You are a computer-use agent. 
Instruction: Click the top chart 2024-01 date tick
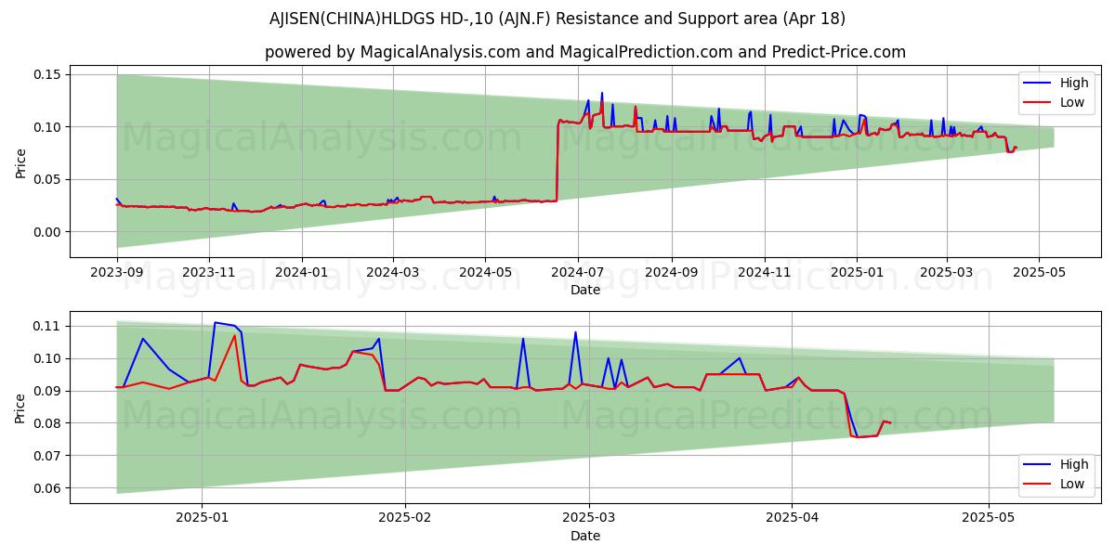(x=301, y=275)
